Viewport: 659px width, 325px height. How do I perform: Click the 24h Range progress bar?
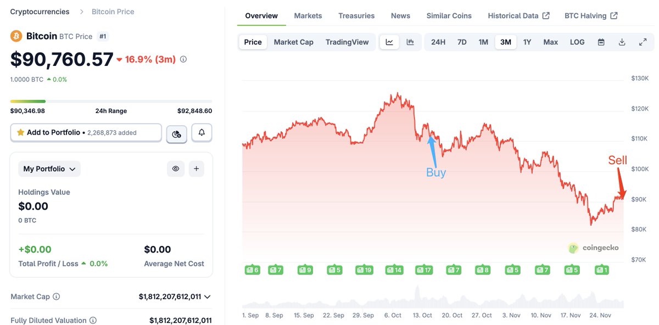pos(111,102)
